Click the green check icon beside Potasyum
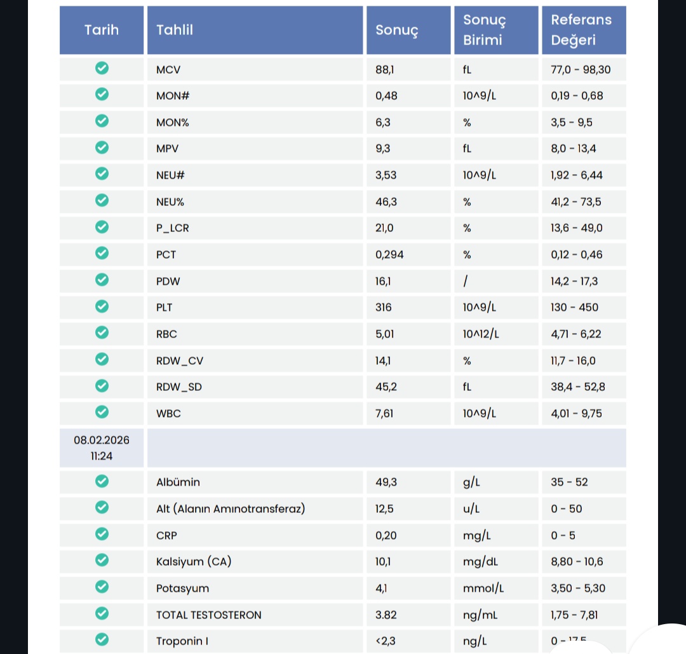 coord(102,587)
